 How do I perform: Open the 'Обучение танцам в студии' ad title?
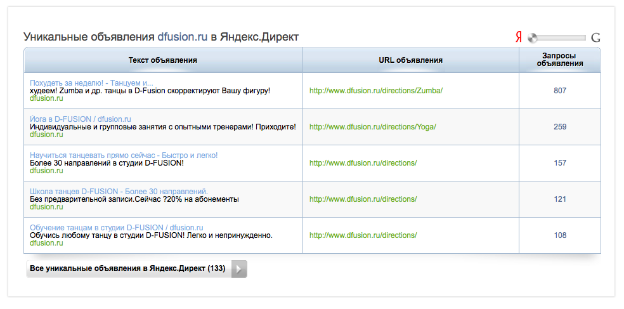(x=116, y=227)
